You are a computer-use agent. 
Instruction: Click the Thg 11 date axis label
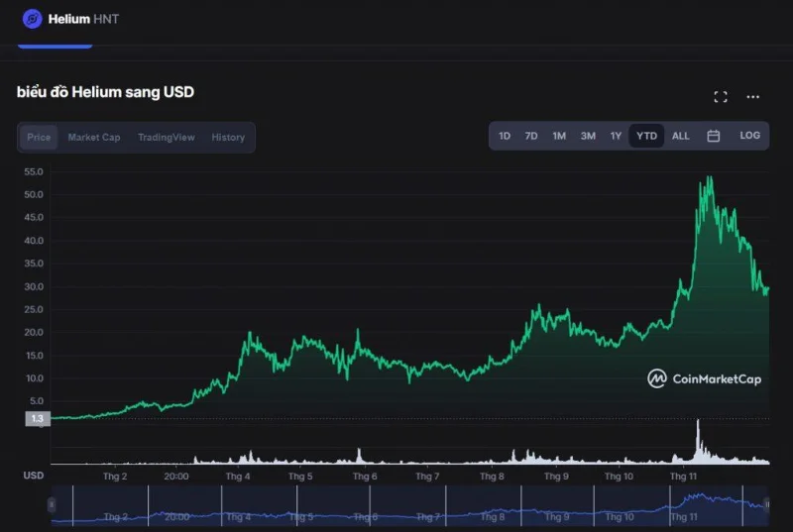(683, 476)
